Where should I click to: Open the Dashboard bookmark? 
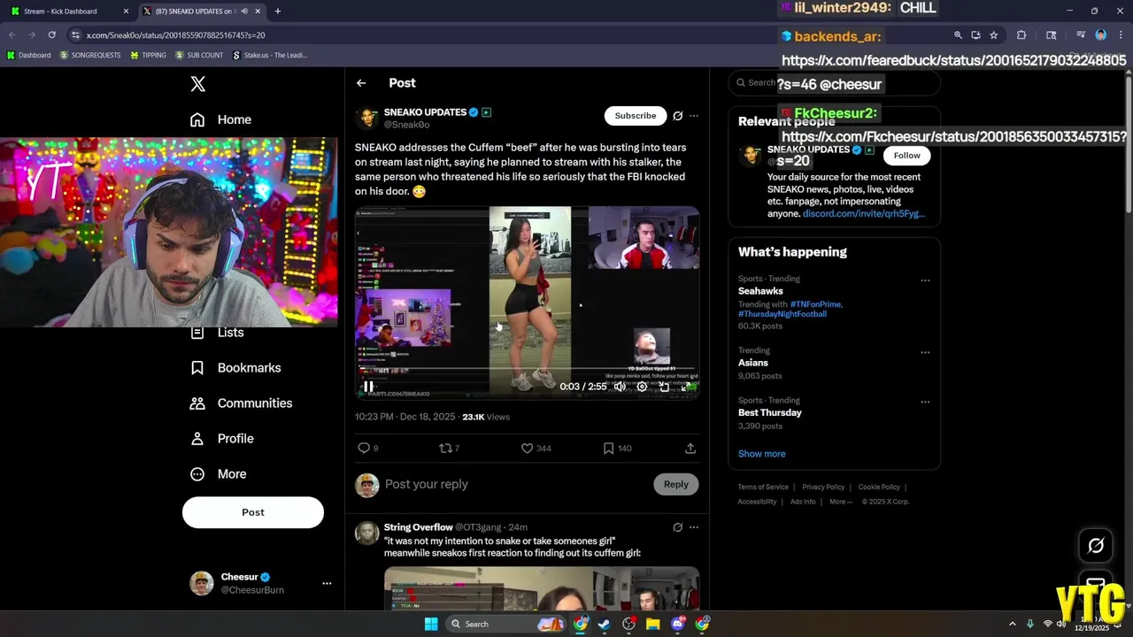point(28,55)
